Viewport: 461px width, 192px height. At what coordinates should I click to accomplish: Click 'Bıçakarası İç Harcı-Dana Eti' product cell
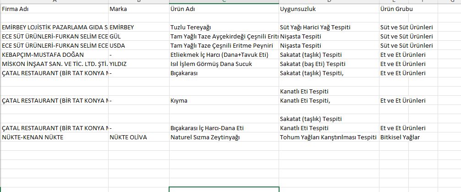224,128
